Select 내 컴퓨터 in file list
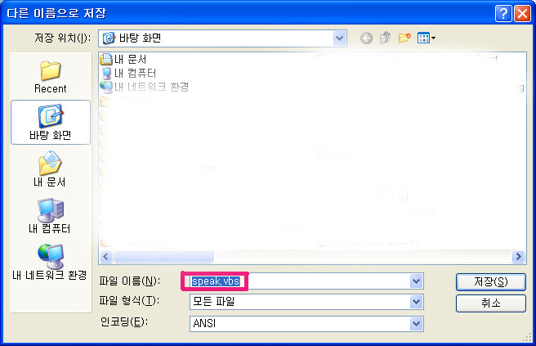 [129, 73]
